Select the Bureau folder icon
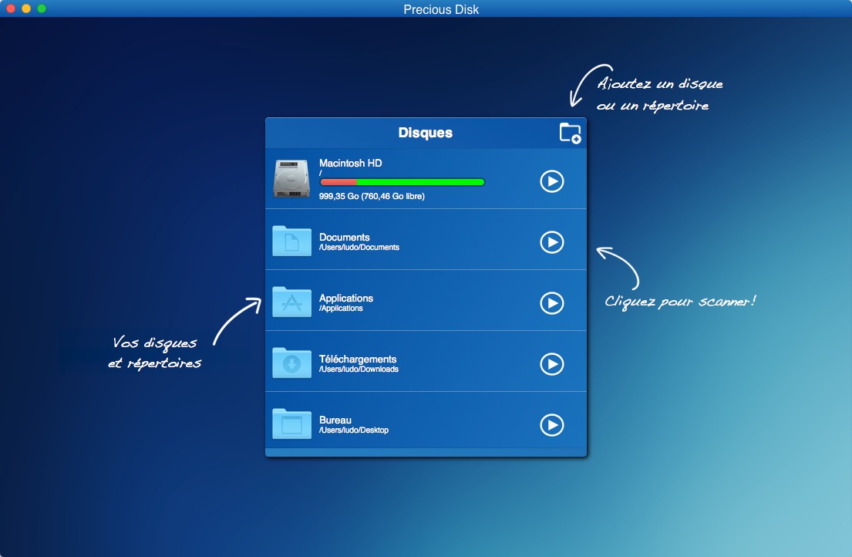 coord(291,424)
